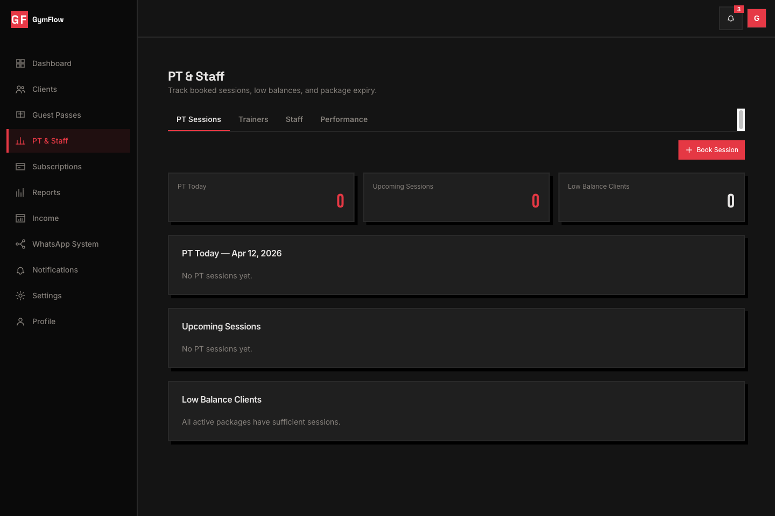Image resolution: width=775 pixels, height=516 pixels.
Task: Open Clients via the people icon
Action: [x=20, y=89]
